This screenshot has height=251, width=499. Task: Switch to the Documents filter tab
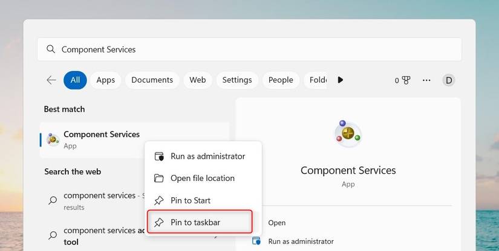point(152,80)
